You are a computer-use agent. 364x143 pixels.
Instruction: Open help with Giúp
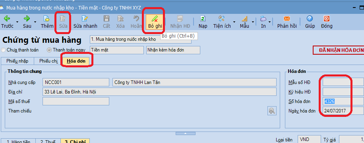[310, 22]
